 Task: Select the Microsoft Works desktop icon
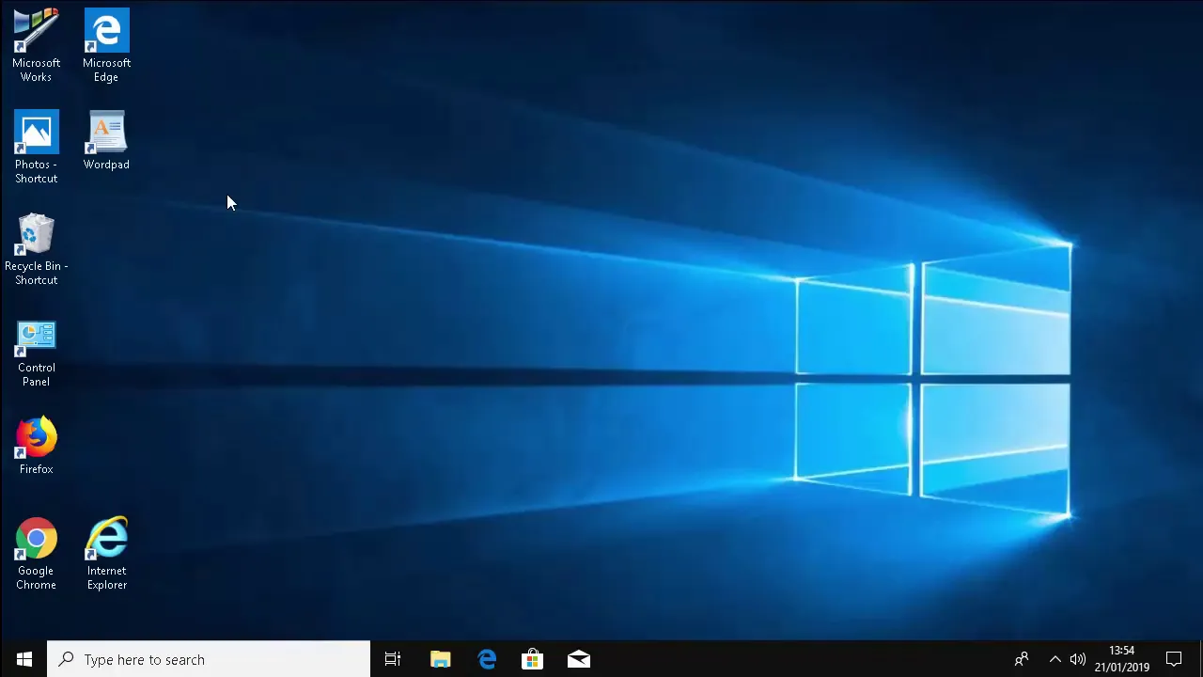coord(36,45)
